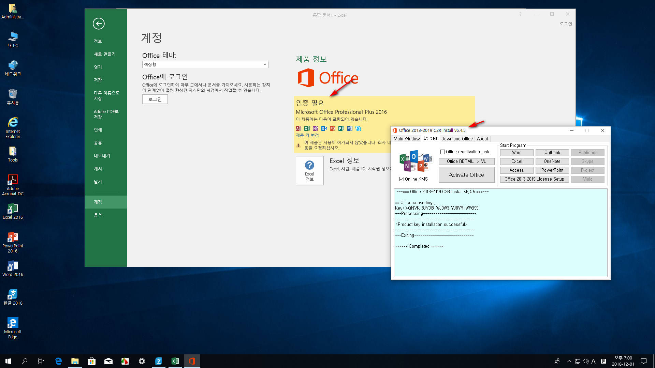Switch to the Utilities tab

[430, 138]
